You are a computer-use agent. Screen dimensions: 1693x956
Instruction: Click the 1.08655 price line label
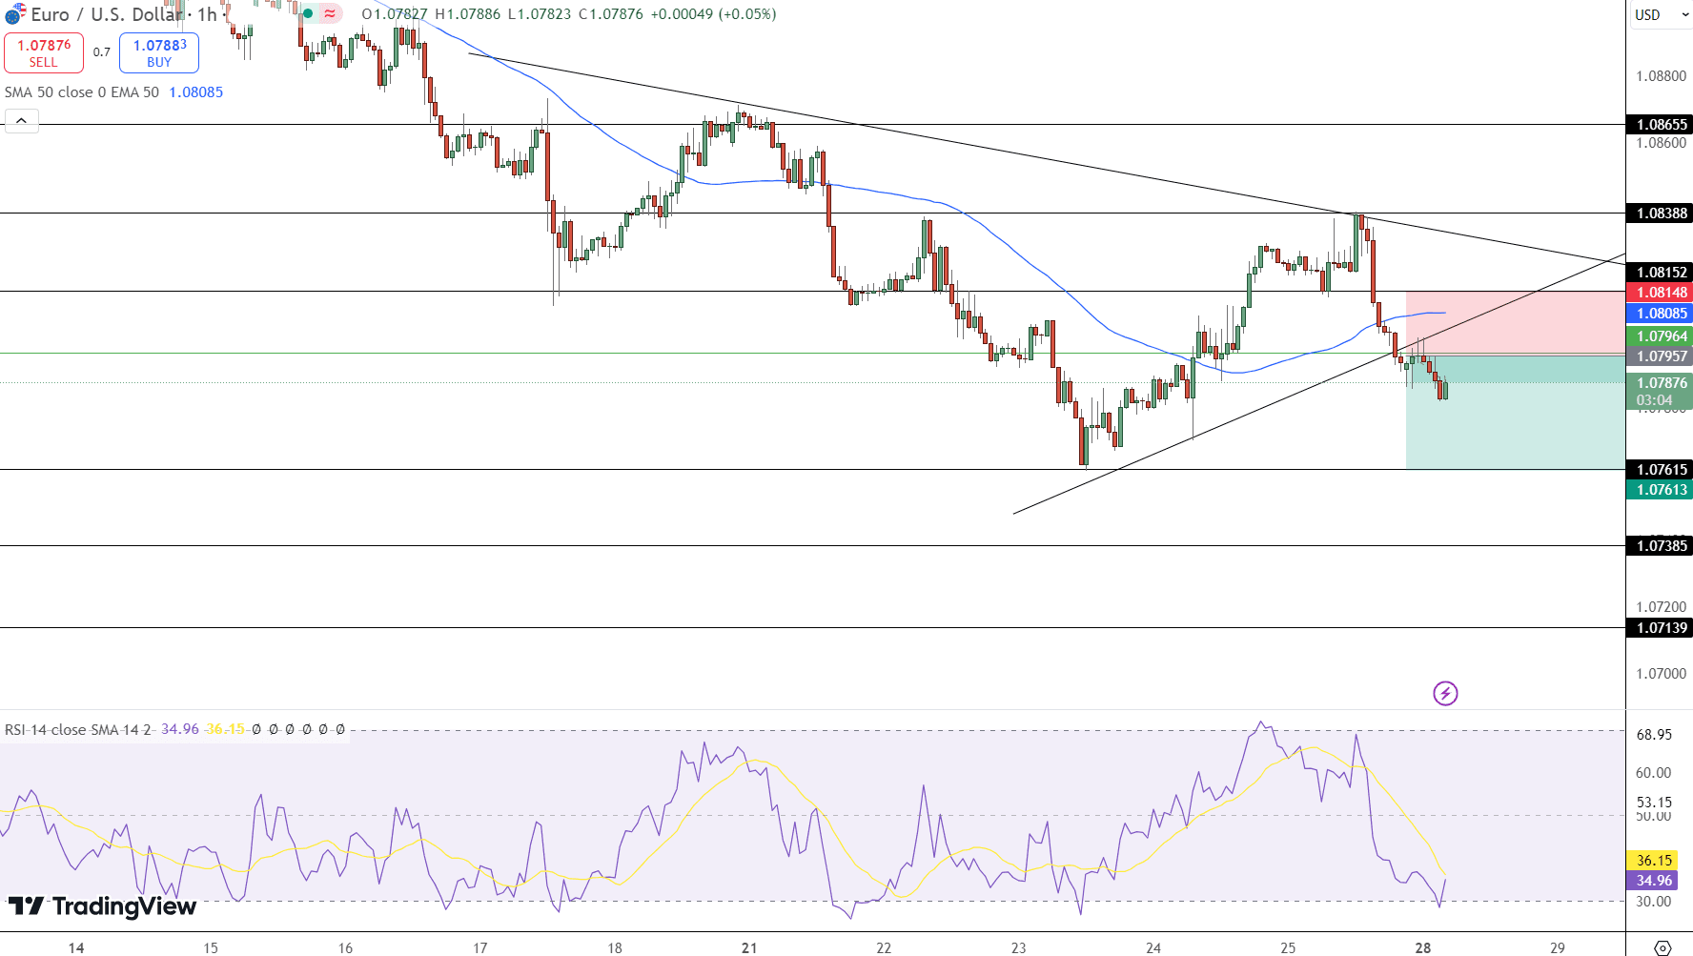pyautogui.click(x=1660, y=125)
